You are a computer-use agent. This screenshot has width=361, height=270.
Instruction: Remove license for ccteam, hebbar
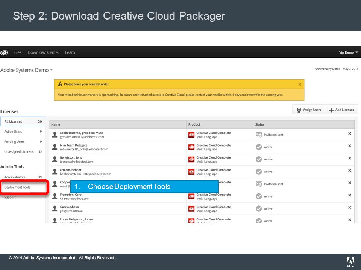(350, 171)
